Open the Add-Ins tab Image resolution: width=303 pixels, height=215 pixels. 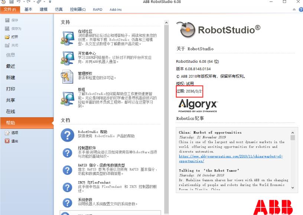(x=115, y=9)
